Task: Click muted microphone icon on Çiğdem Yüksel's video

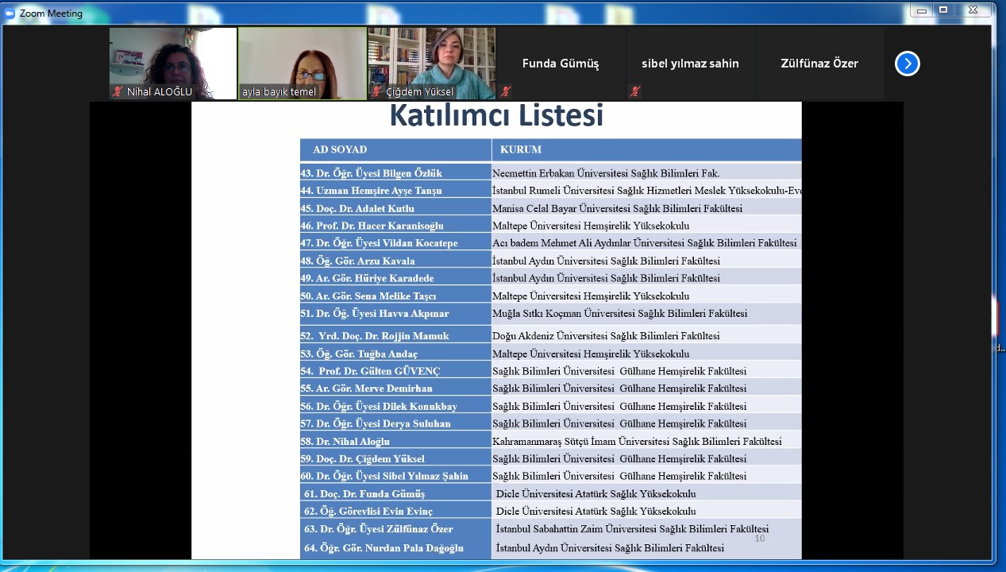Action: [376, 92]
